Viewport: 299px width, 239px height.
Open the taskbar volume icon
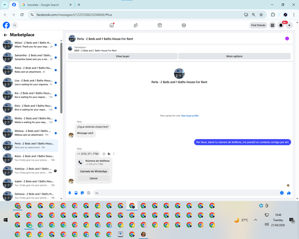click(267, 225)
